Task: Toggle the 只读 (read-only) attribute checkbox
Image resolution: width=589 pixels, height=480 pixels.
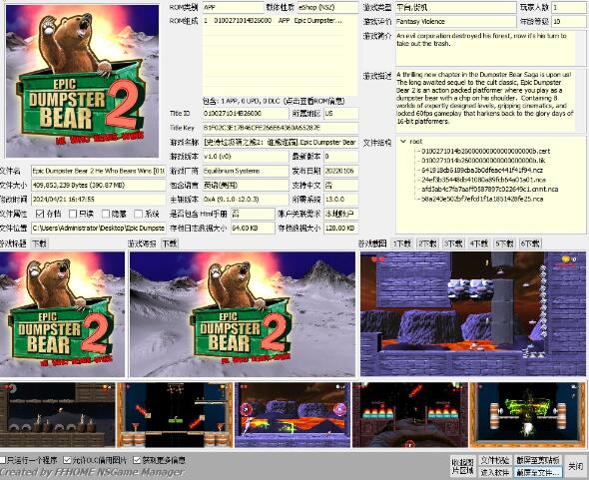Action: [73, 214]
